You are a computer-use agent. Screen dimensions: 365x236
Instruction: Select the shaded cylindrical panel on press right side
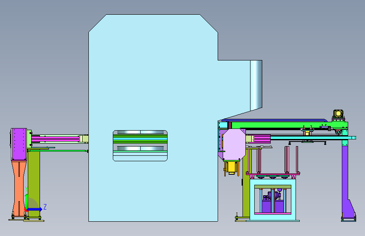[256, 85]
